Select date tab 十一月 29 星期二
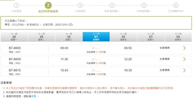Viewport: 193px width, 101px height. tap(41, 37)
